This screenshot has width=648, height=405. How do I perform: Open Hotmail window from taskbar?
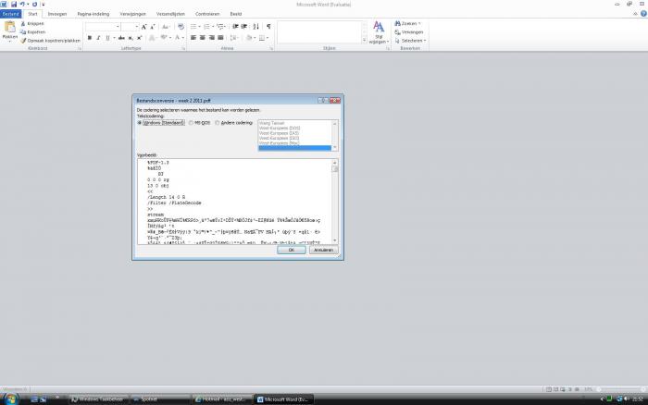click(x=223, y=399)
